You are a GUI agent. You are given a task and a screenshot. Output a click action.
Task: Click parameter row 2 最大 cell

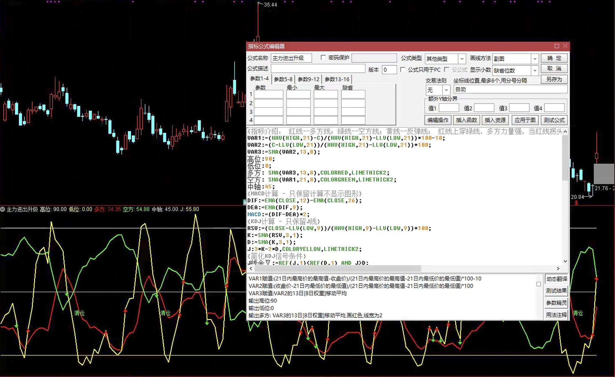point(326,103)
